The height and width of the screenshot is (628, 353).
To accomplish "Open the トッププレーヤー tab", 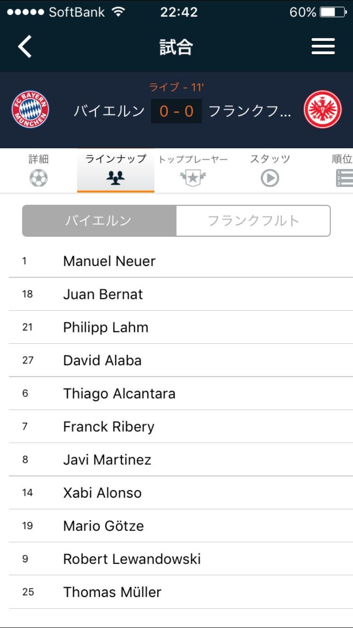I will click(193, 160).
